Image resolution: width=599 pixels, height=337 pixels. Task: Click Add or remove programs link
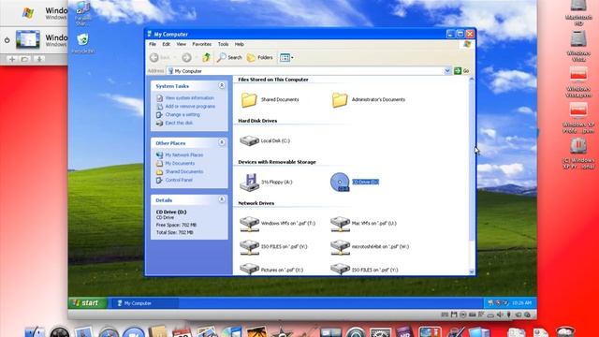point(190,107)
